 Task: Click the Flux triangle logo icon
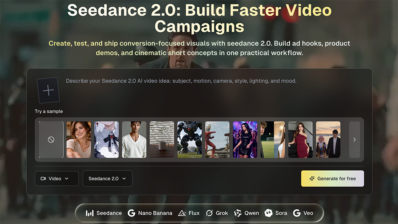pos(182,213)
